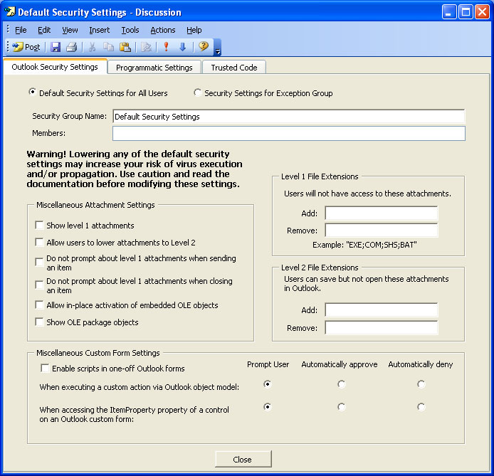This screenshot has height=476, width=494.
Task: Select Automatically approve for custom action execution
Action: coord(341,384)
